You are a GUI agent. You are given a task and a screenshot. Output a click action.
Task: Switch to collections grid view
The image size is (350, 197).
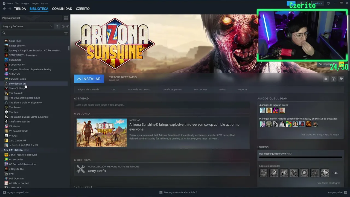pyautogui.click(x=66, y=18)
